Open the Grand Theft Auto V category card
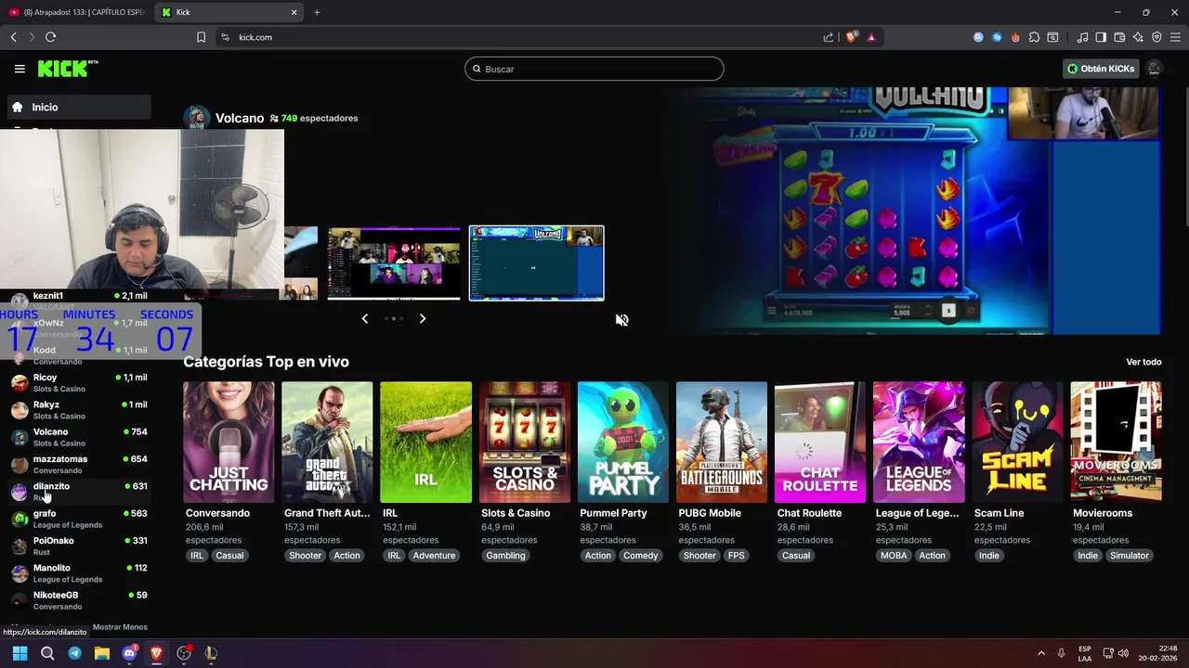This screenshot has height=668, width=1189. pos(327,442)
